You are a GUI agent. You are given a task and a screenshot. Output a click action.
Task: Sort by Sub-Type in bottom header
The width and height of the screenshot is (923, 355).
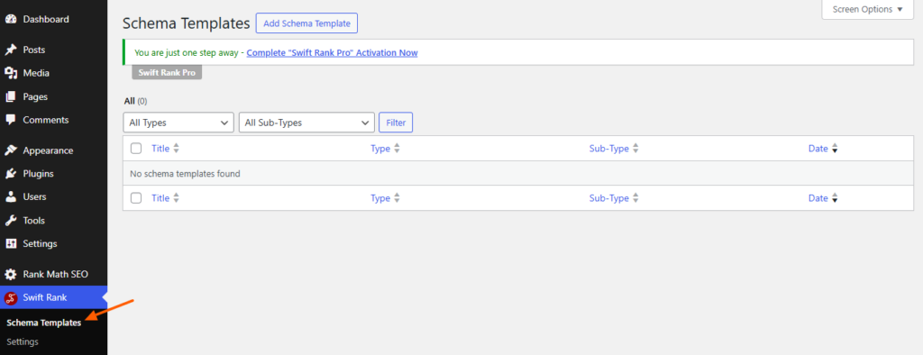point(609,198)
